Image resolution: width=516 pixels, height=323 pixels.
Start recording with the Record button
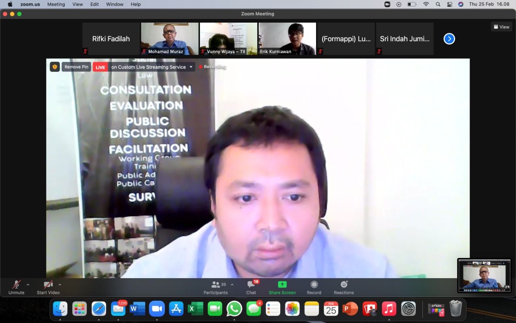coord(314,287)
